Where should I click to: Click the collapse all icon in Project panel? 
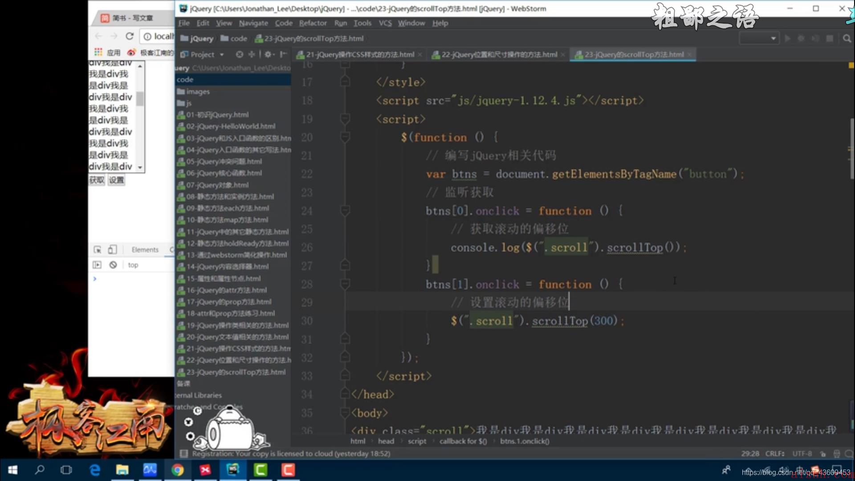[x=252, y=54]
